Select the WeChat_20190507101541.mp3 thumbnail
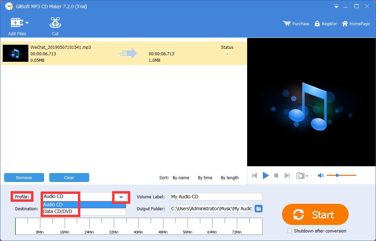Screen dimensions: 376x241 click(15, 53)
